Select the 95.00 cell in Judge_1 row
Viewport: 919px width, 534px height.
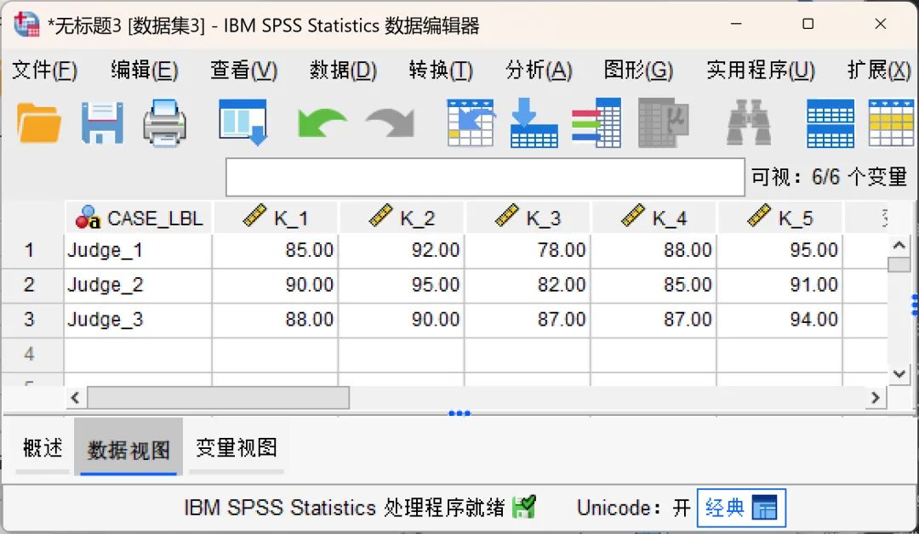click(779, 251)
